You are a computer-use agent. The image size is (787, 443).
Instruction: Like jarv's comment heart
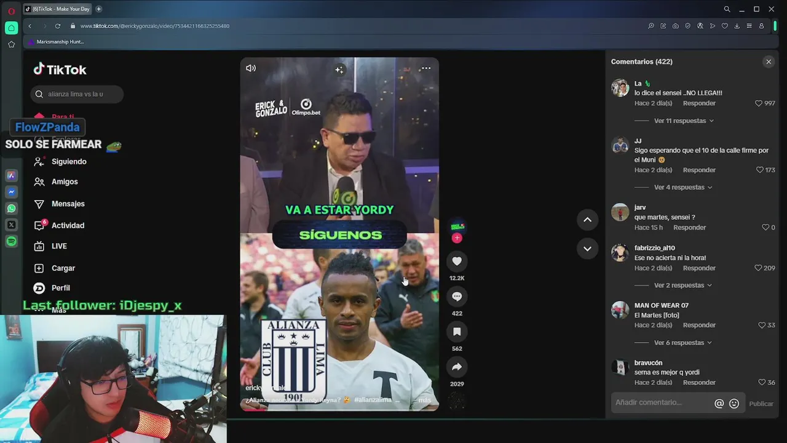tap(765, 228)
